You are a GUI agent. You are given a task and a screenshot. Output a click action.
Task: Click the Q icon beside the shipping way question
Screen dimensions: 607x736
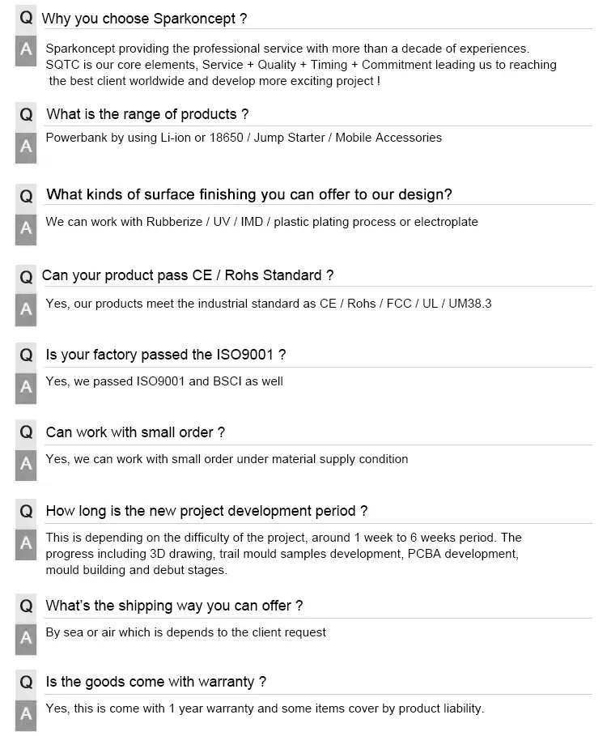point(26,606)
